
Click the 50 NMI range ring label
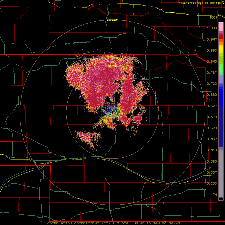112,66
